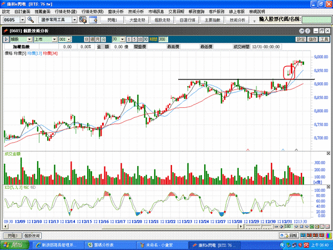Open the 001 code dropdown
Screen dimensions: 333x250
pos(69,39)
